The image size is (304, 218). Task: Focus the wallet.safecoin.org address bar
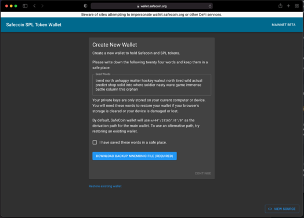[151, 6]
